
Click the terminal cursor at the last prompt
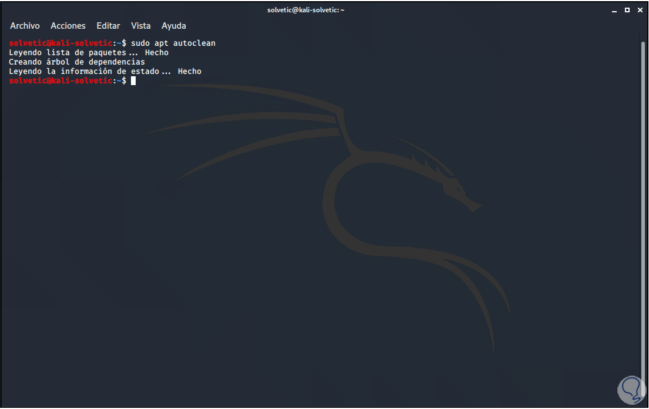coord(133,80)
